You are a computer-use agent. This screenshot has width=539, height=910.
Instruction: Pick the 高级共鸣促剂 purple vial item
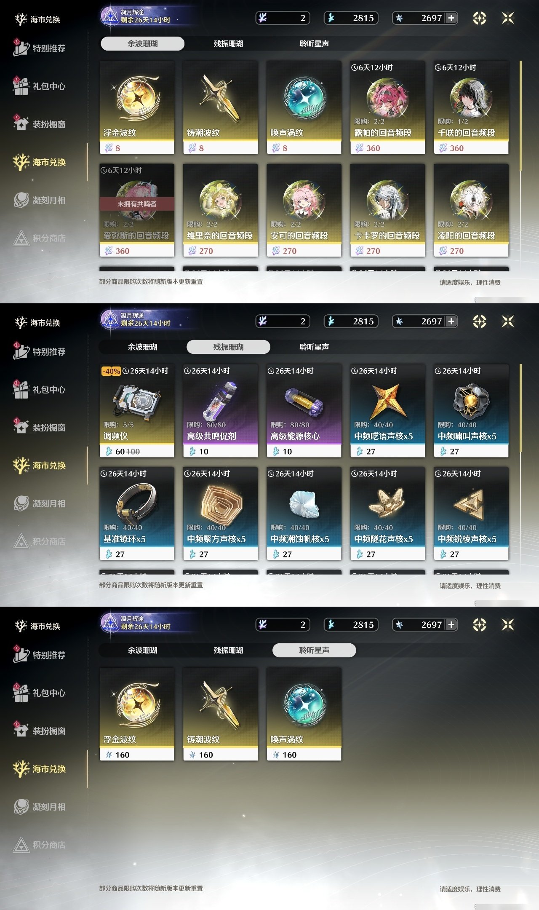(x=220, y=411)
